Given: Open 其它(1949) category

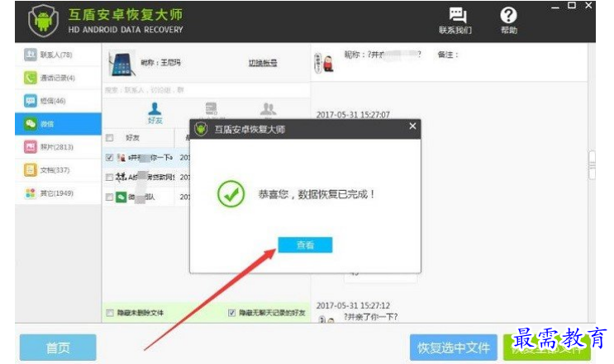Looking at the screenshot, I should pyautogui.click(x=58, y=193).
